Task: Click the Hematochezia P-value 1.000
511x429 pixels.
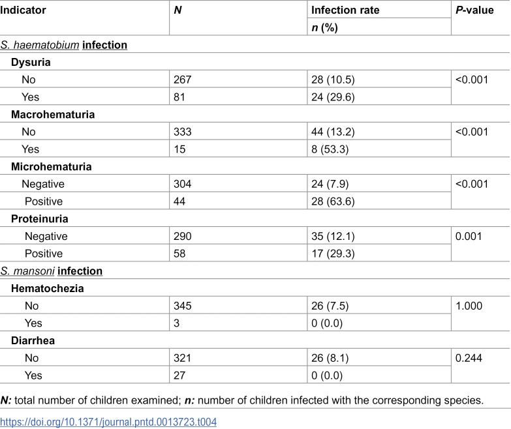Action: [469, 306]
